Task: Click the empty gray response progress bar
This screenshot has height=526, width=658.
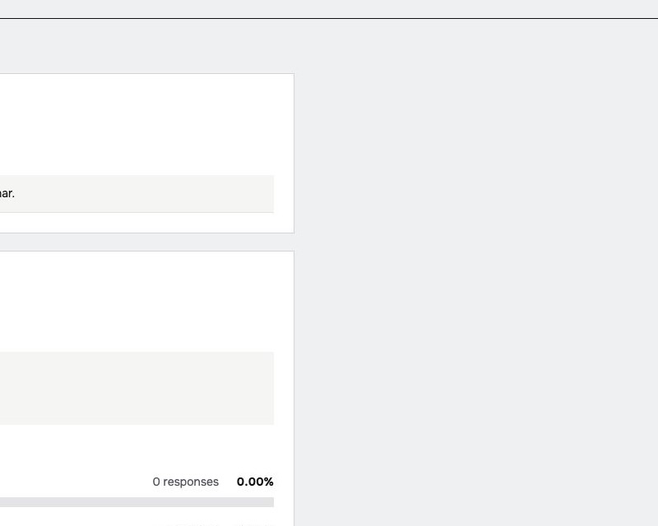Action: click(137, 502)
